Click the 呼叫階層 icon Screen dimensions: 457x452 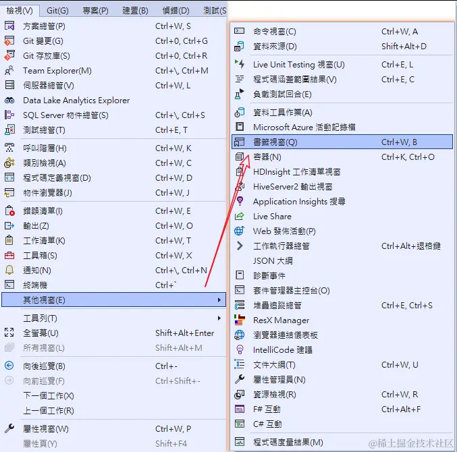tap(9, 148)
